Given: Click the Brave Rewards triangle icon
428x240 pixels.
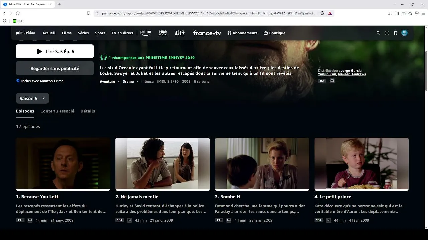Looking at the screenshot, I should point(330,13).
